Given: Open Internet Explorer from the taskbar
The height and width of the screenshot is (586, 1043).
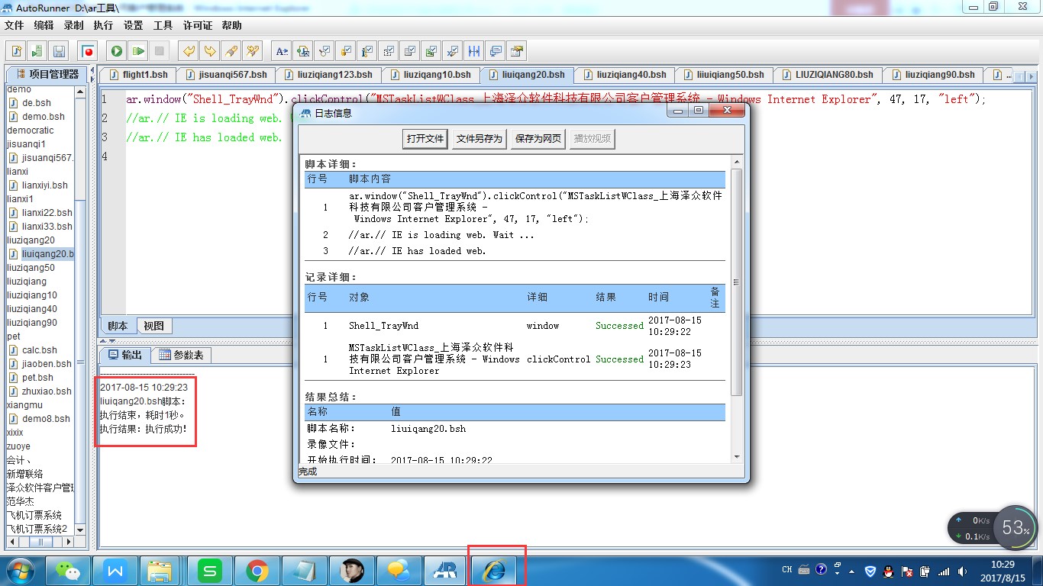Looking at the screenshot, I should pyautogui.click(x=495, y=570).
